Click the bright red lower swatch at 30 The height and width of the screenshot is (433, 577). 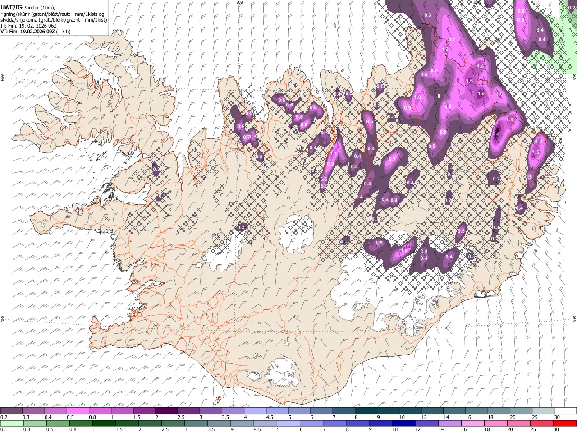point(564,424)
